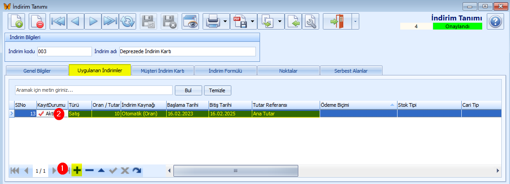Select the 'Ana Tutar' cell
Screen dimensions: 510x184
coord(286,114)
